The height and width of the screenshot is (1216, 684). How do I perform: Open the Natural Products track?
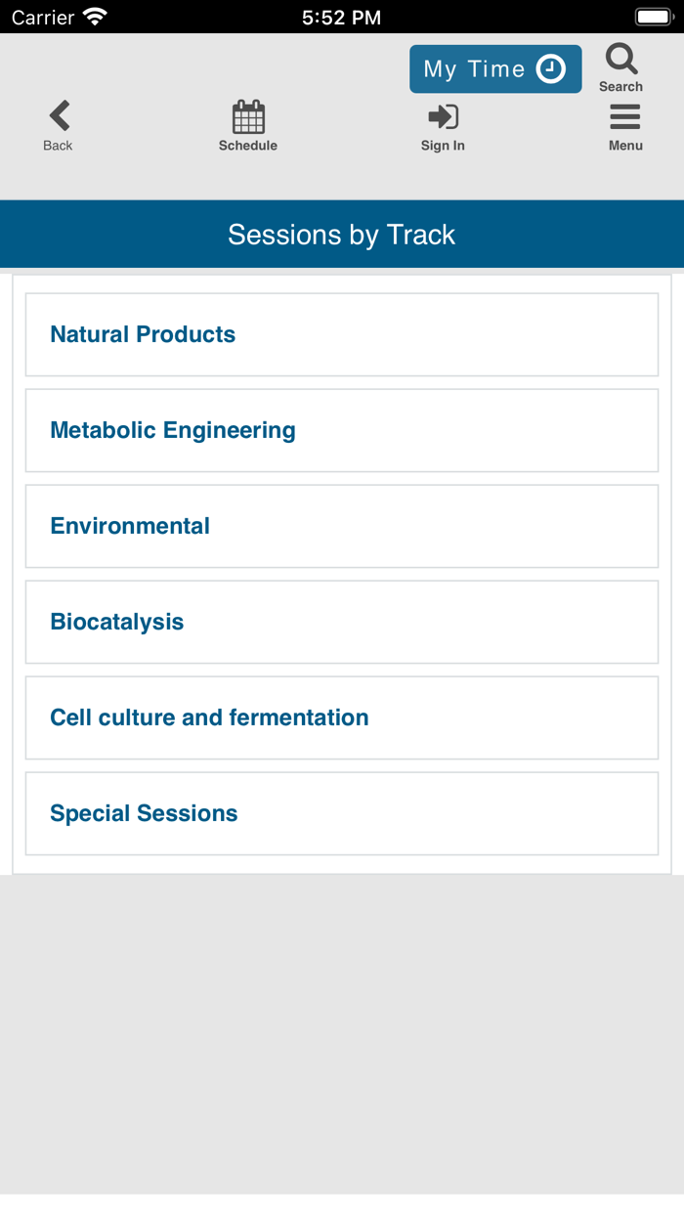coord(342,334)
